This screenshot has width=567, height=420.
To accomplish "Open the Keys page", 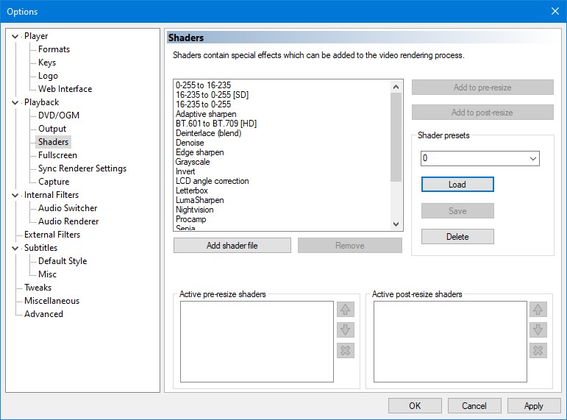I will 47,63.
